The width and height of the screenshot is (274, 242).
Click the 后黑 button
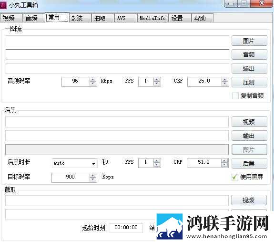[x=249, y=163]
